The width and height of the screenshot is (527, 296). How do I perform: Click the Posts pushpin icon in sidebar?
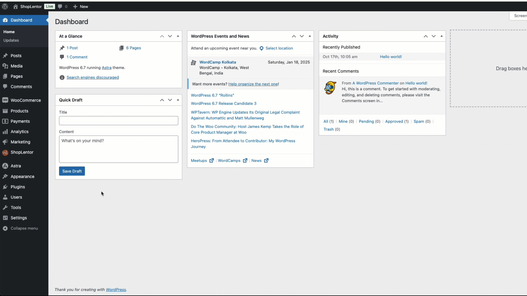click(5, 56)
